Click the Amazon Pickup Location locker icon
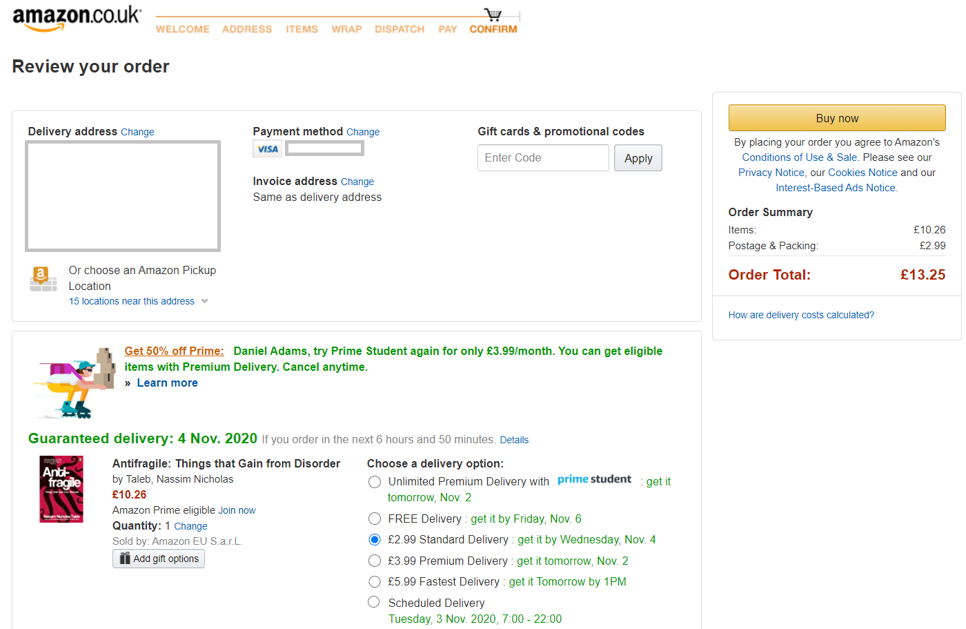 [x=43, y=279]
